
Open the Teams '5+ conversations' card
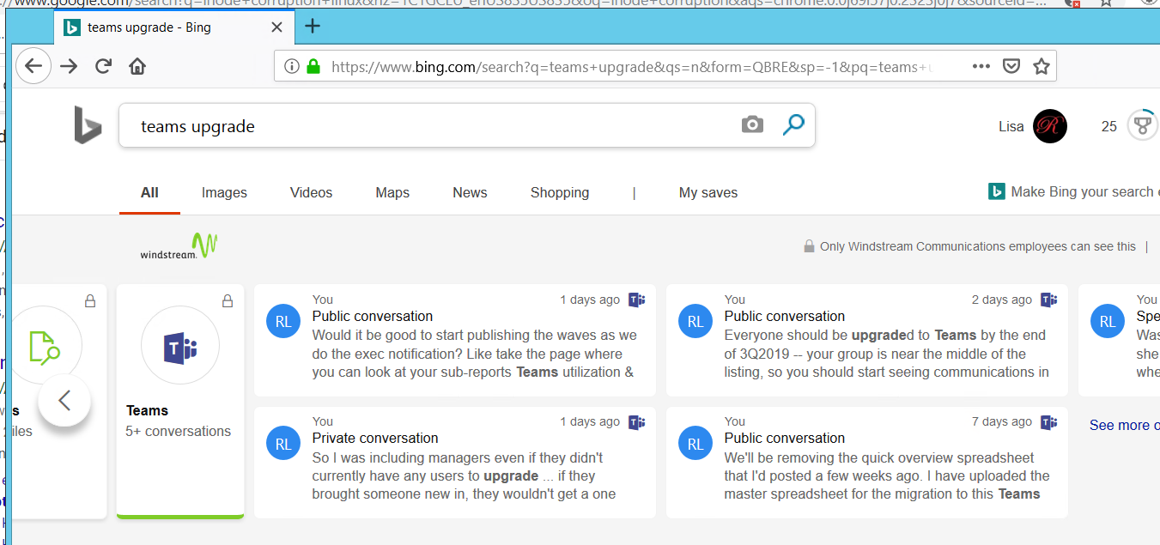point(180,402)
